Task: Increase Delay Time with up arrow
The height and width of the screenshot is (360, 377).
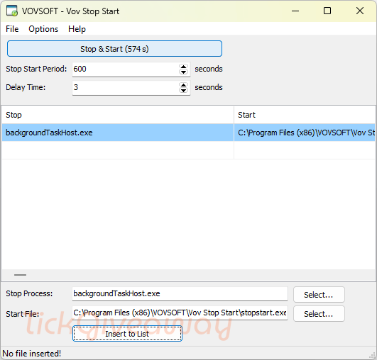Action: (184, 85)
